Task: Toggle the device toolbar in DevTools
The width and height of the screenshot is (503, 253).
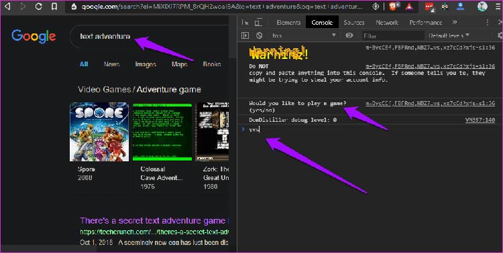Action: 258,22
